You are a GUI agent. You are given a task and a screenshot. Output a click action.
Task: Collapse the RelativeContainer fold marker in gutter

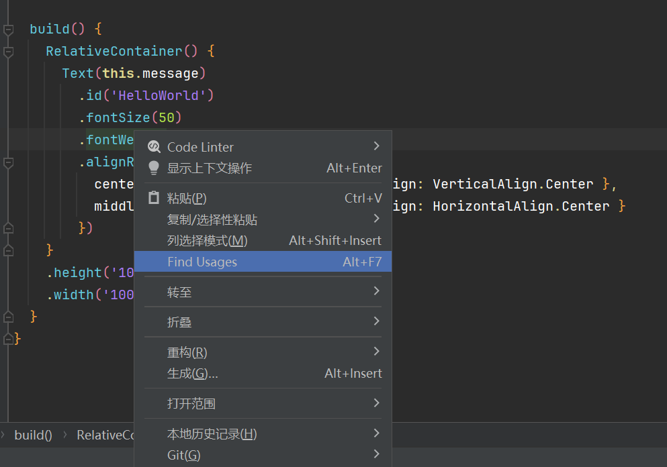pos(8,52)
